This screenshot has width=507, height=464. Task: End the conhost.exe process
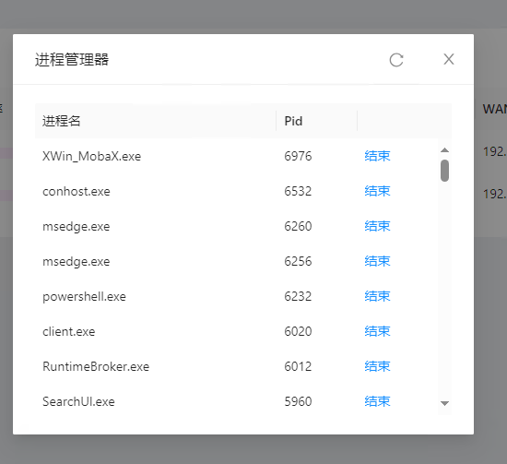point(377,191)
